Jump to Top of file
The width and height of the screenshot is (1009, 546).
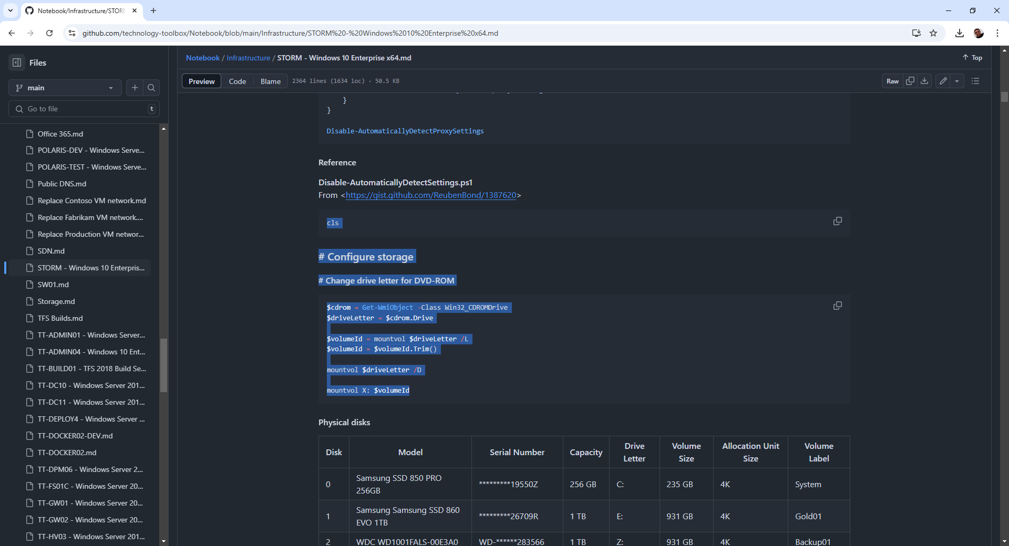(972, 58)
